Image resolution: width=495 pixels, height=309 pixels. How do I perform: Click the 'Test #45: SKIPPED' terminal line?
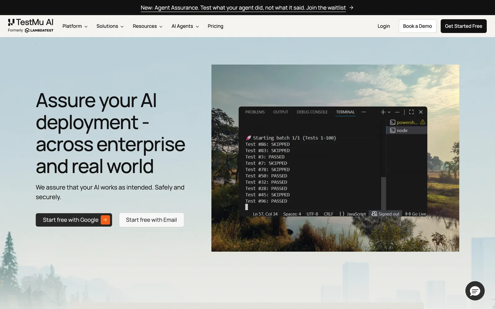tap(268, 195)
